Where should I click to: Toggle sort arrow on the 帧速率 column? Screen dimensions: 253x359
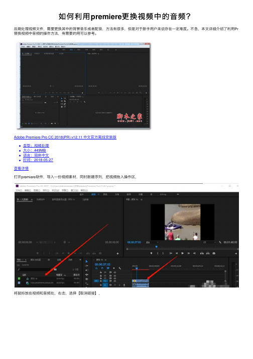tap(65, 275)
